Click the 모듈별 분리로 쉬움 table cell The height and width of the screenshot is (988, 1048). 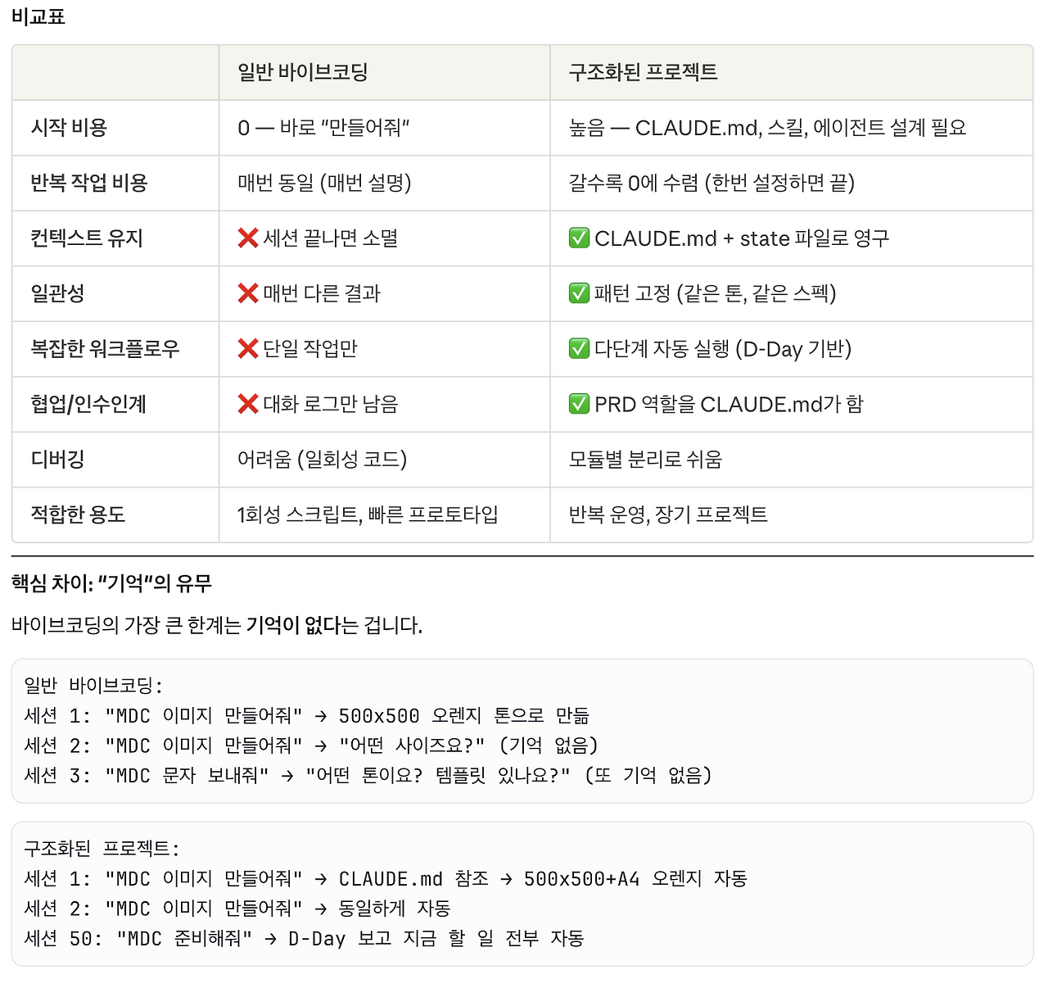[645, 460]
